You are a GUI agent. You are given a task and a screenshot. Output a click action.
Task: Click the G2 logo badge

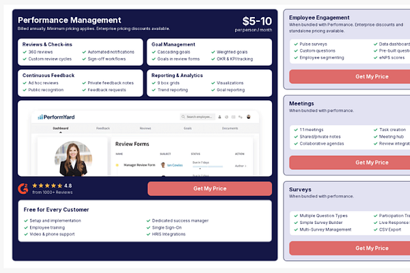coord(23,188)
